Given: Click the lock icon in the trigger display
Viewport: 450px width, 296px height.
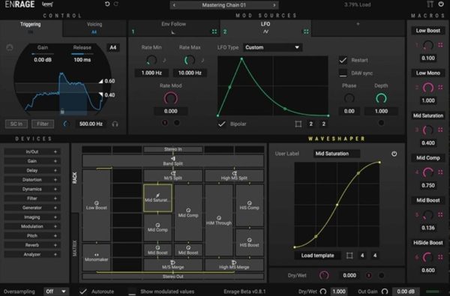Looking at the screenshot, I should point(62,111).
